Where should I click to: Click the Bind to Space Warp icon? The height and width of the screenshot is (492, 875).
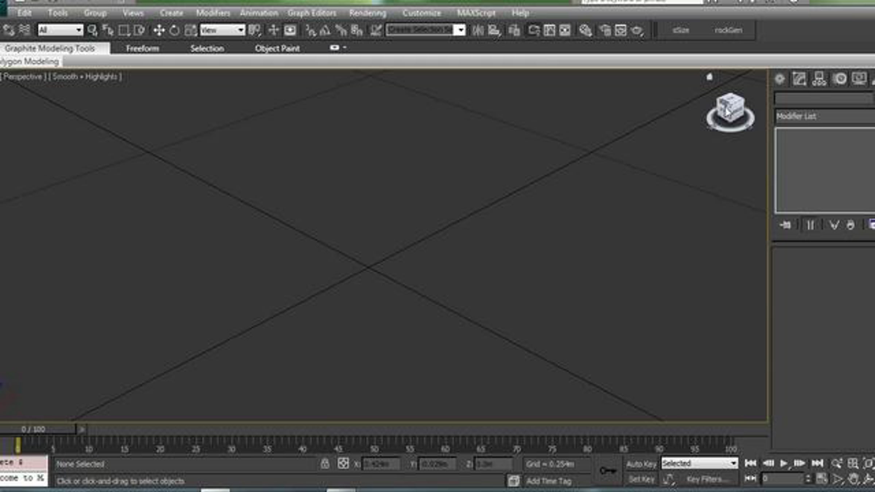click(x=24, y=30)
